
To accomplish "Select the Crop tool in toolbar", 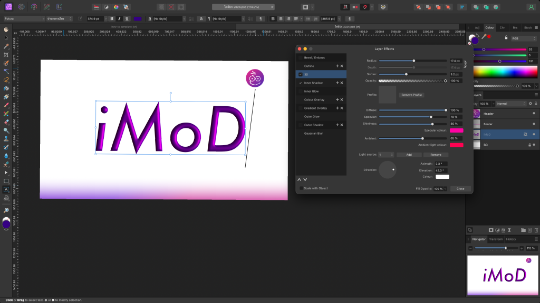I will (6, 55).
